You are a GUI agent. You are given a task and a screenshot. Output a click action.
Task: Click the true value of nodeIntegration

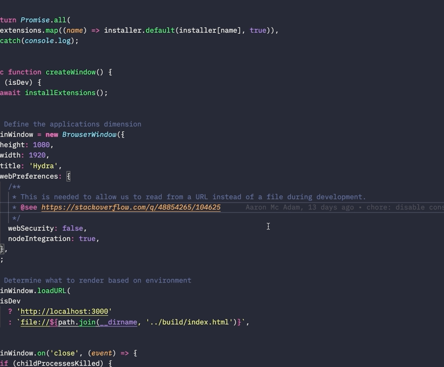(87, 239)
